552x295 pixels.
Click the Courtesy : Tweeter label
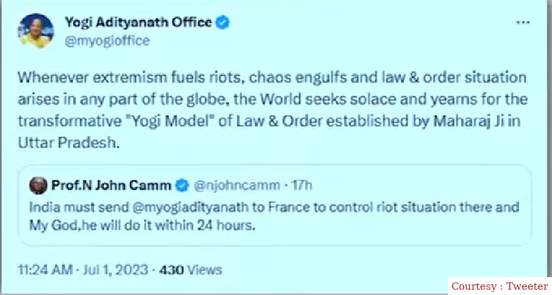(499, 286)
